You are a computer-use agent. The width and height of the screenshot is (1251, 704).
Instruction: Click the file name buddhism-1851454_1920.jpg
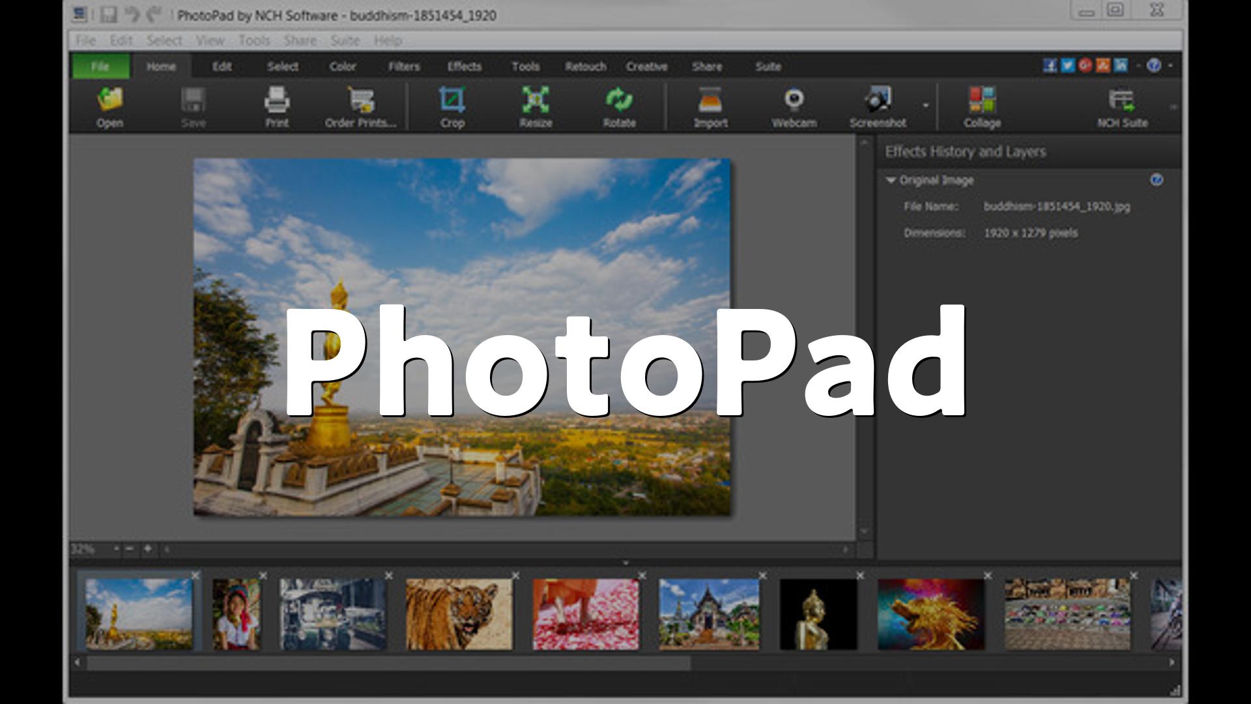(1057, 207)
